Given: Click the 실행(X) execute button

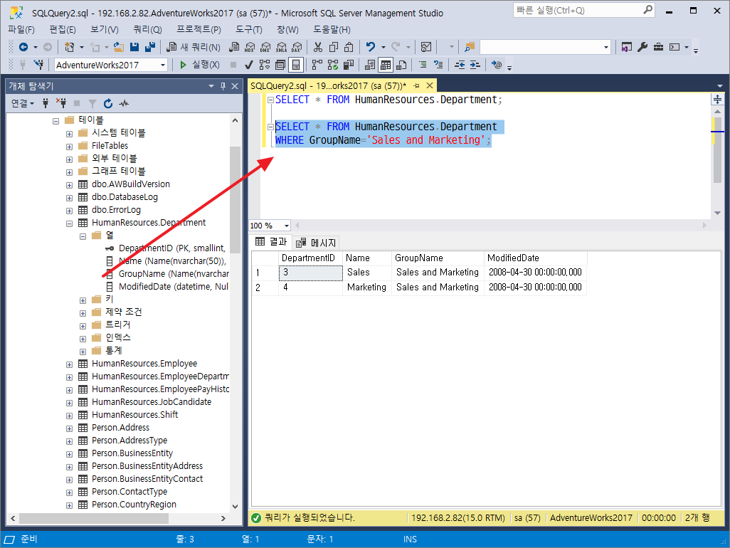Looking at the screenshot, I should [200, 65].
